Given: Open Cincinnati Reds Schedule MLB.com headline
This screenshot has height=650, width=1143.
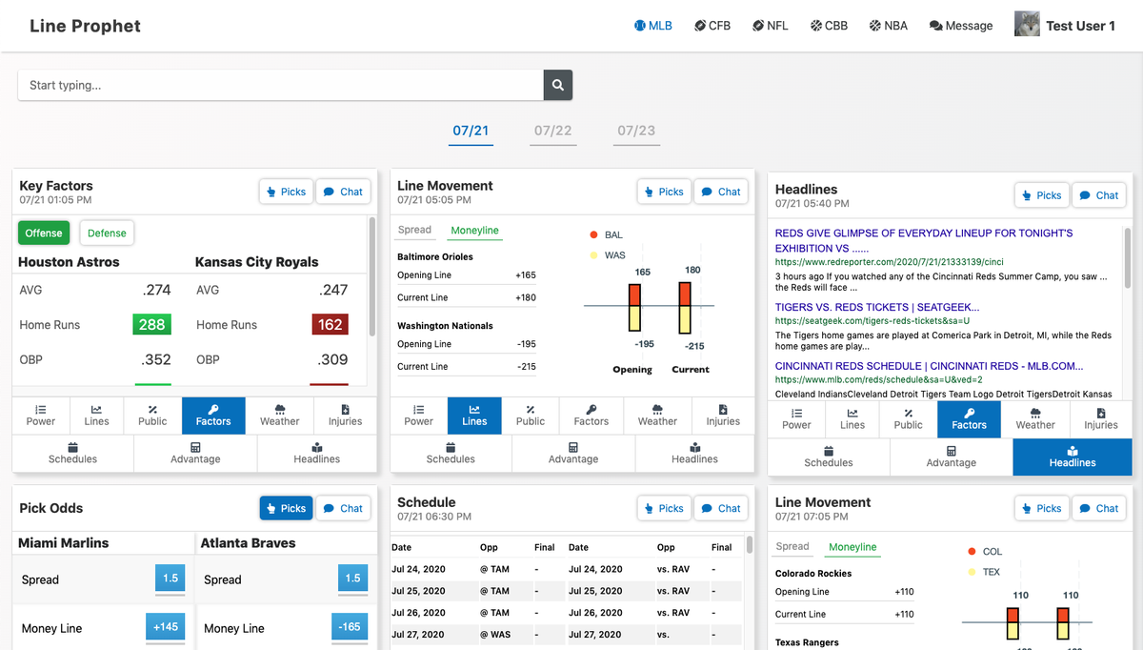Looking at the screenshot, I should coord(929,366).
